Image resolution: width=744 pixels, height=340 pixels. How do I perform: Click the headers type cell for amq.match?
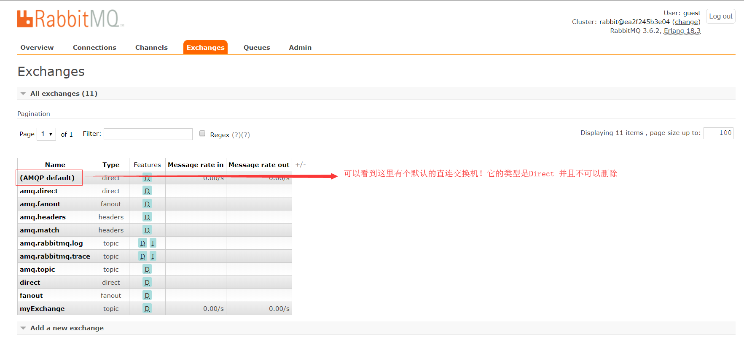[x=111, y=230]
